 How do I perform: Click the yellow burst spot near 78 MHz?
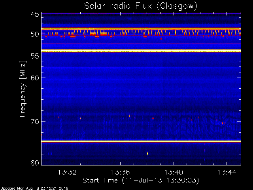click(x=147, y=154)
